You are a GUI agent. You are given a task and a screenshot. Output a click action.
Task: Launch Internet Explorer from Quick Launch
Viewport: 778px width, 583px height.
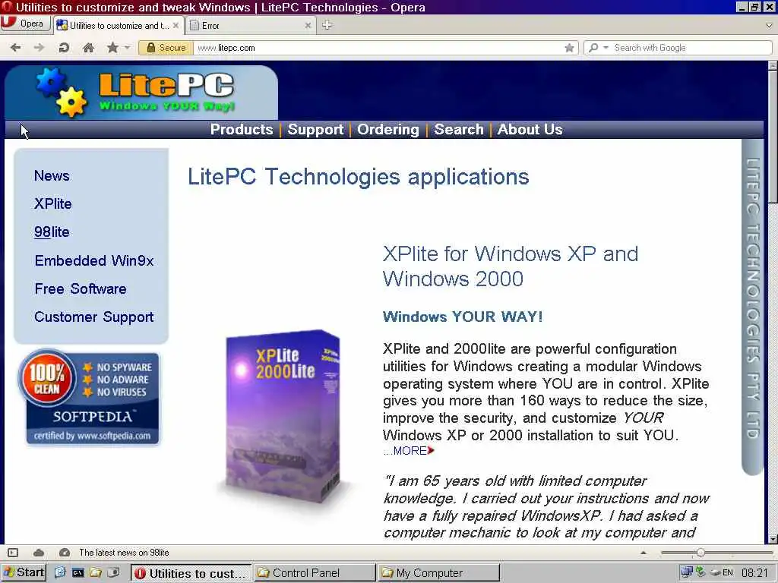[x=60, y=572]
